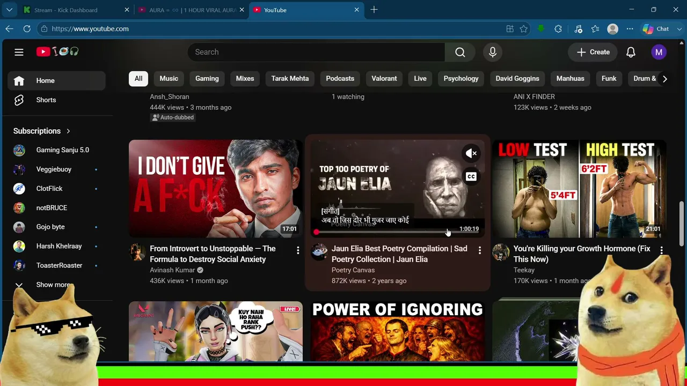Viewport: 687px width, 386px height.
Task: Click the Jaun Elia Best Poetry Compilation title
Action: coord(399,254)
